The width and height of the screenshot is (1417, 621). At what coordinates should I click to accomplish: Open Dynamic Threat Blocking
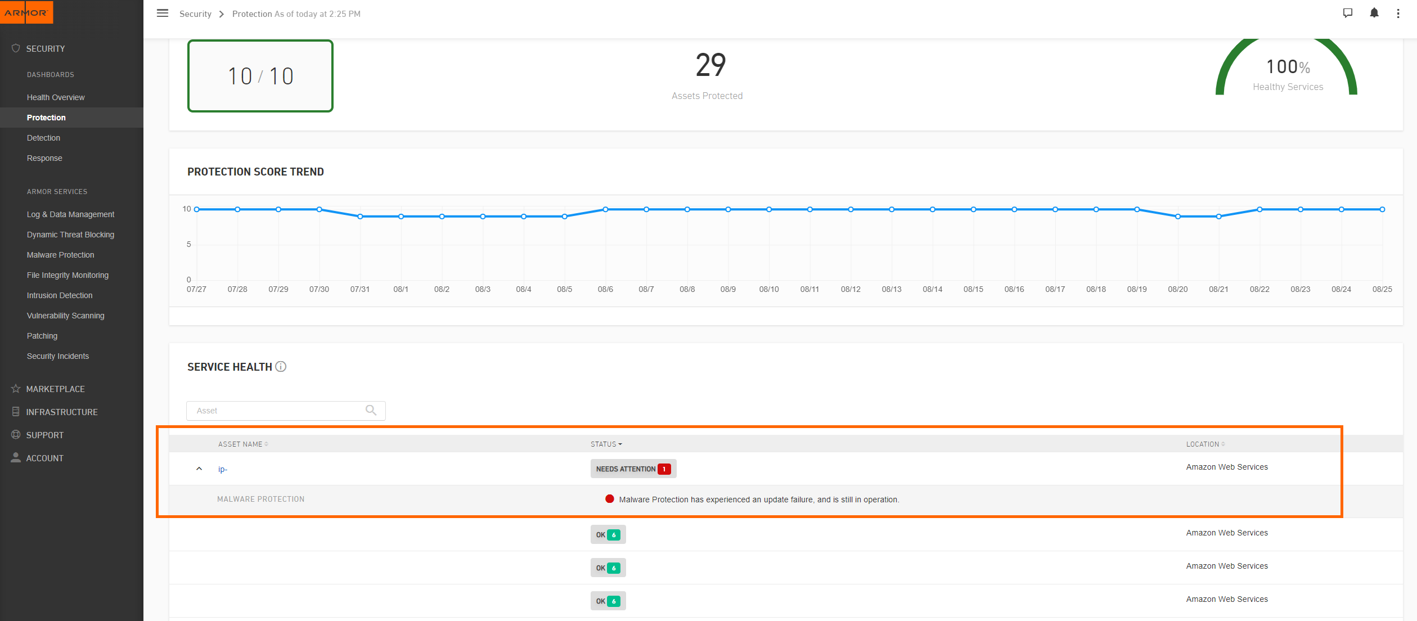[x=70, y=235]
